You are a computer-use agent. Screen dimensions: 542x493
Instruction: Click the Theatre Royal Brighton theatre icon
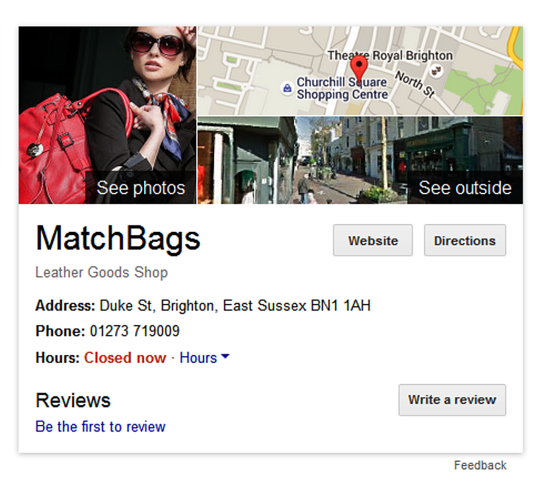coord(436,70)
